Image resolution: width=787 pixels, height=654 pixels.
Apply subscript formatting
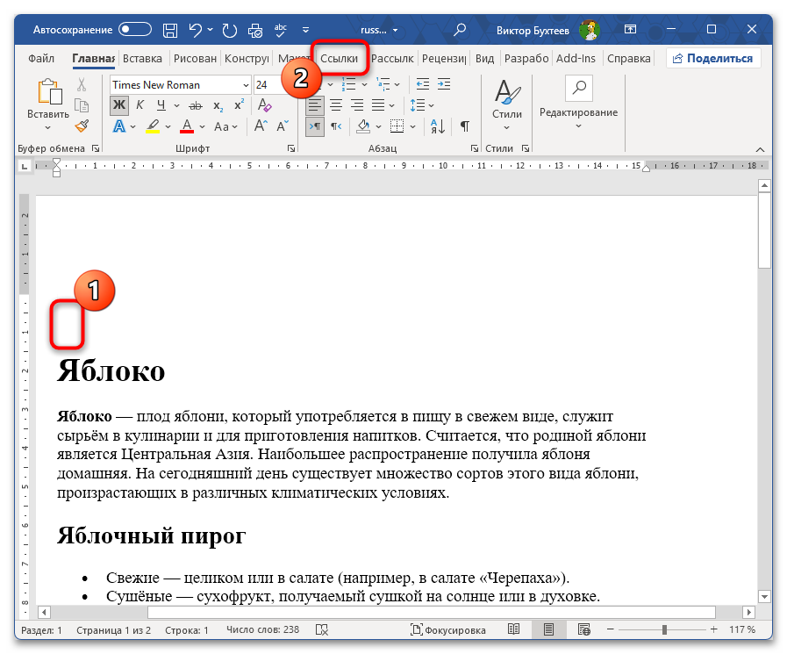click(218, 105)
